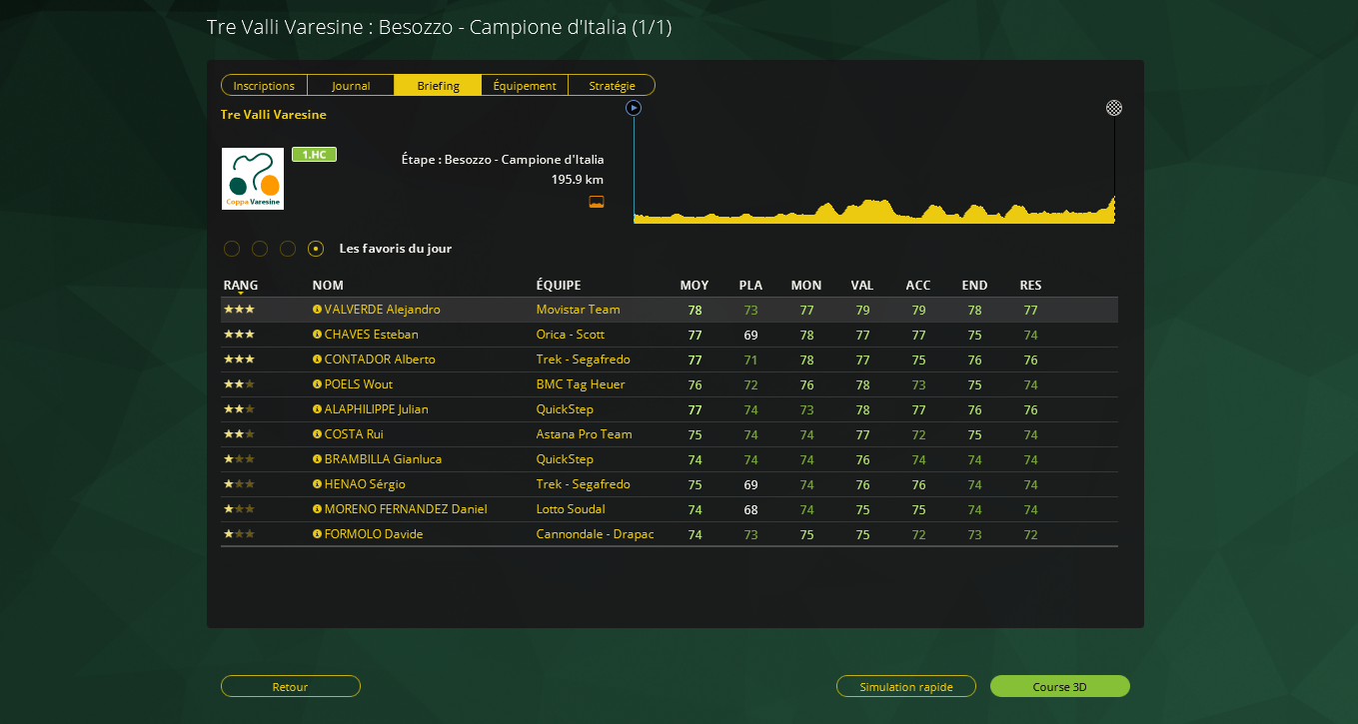Open info icon next to POELS Wout
1358x724 pixels.
coord(317,384)
